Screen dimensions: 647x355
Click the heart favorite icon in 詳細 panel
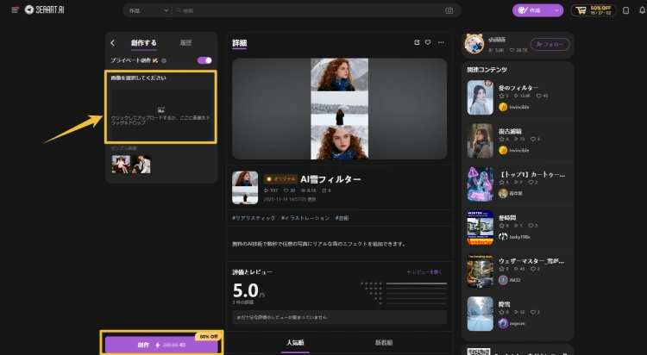[428, 42]
